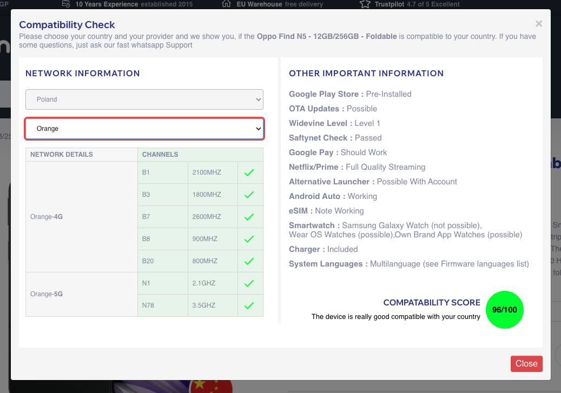561x393 pixels.
Task: Click the green checkmark for B1 2100MHZ
Action: (249, 173)
